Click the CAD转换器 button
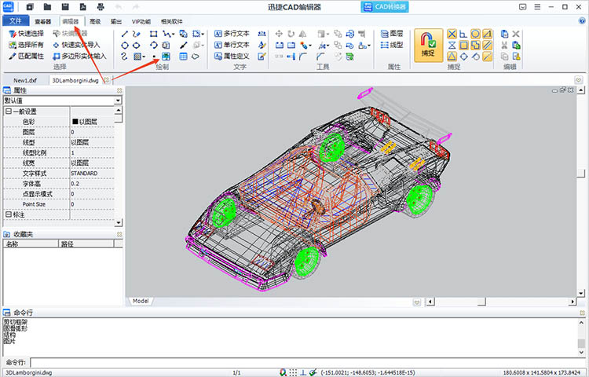 click(x=385, y=7)
